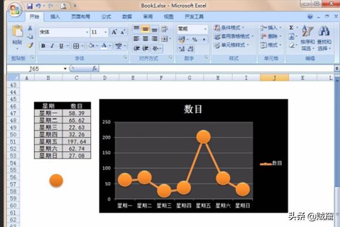Toggle italic formatting
Viewport: 340px width, 227px height.
(x=52, y=46)
